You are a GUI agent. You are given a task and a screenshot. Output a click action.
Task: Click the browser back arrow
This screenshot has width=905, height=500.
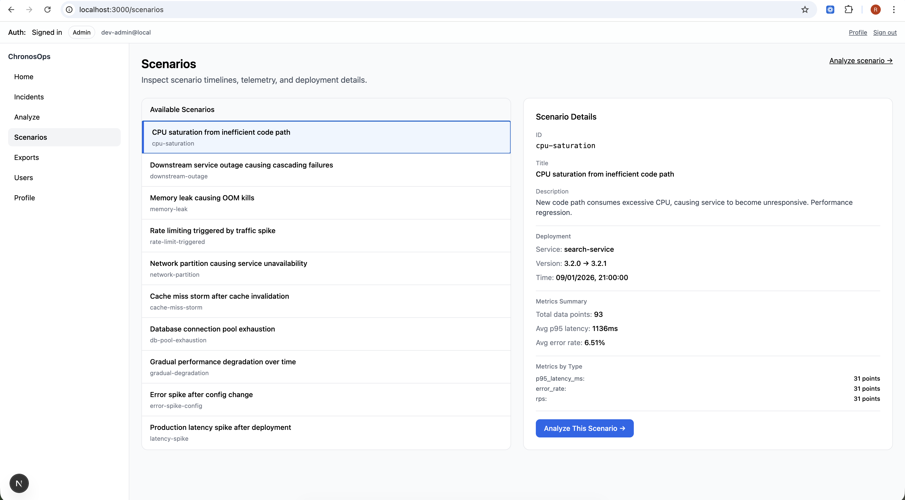pos(11,10)
